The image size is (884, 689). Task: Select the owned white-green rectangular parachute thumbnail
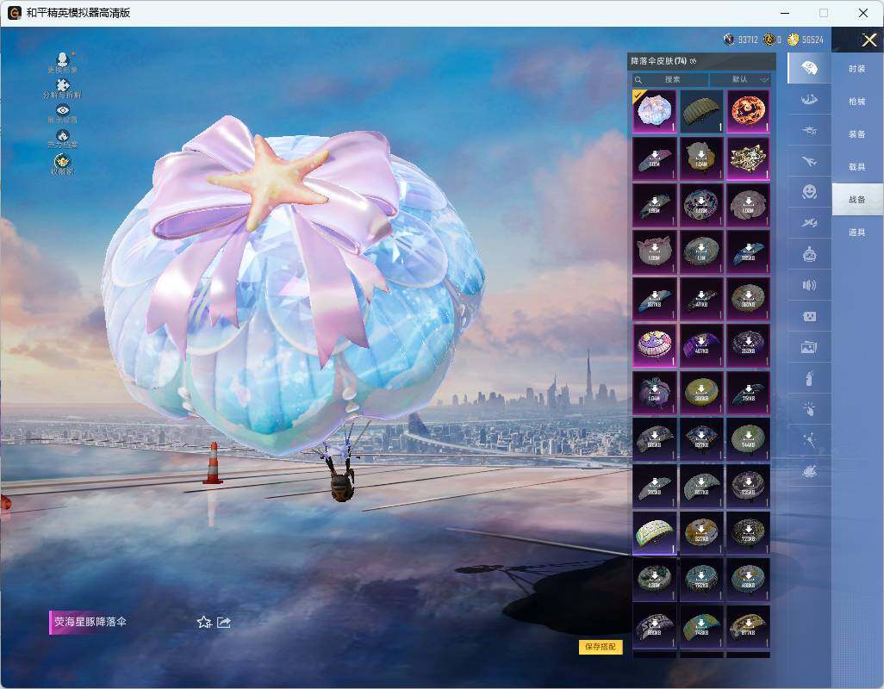(654, 533)
